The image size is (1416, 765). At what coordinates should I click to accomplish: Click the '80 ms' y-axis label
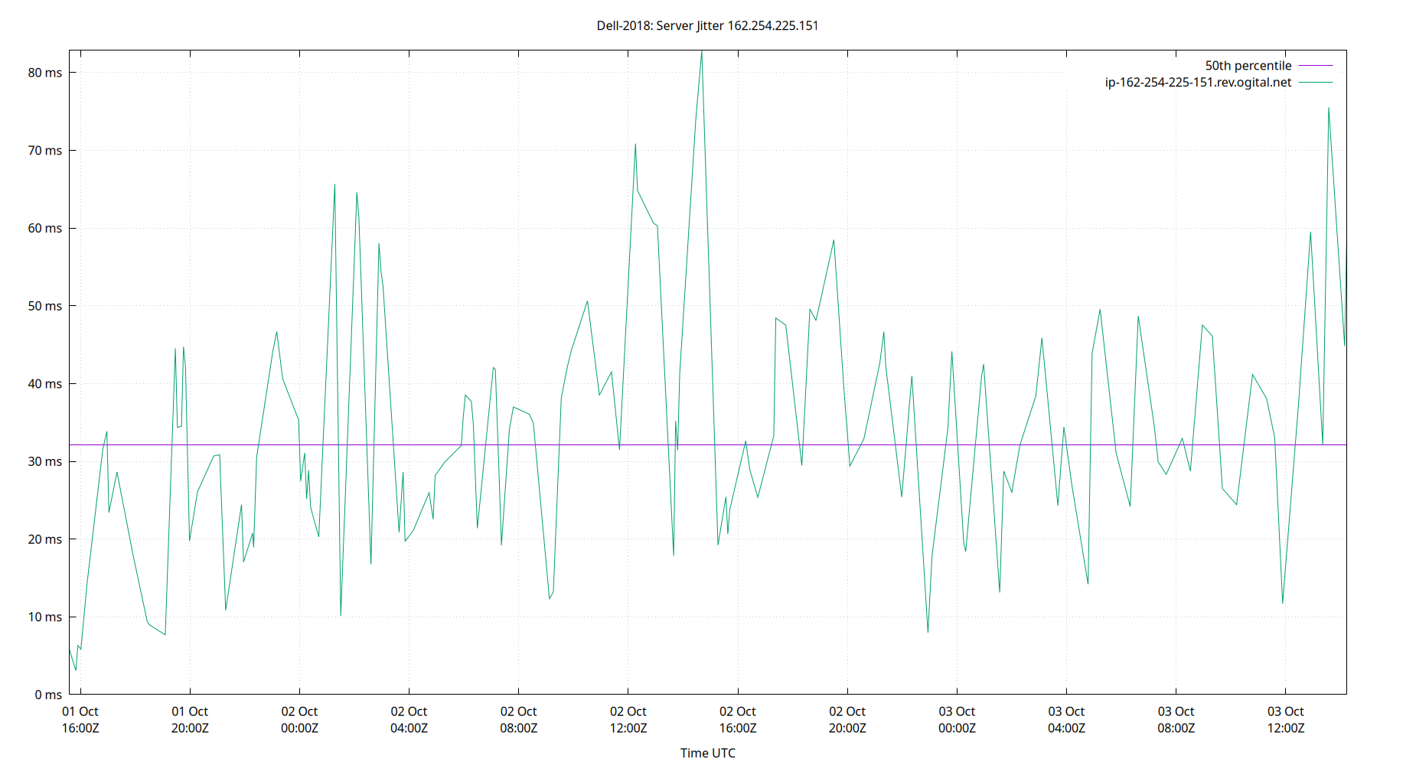pos(45,73)
